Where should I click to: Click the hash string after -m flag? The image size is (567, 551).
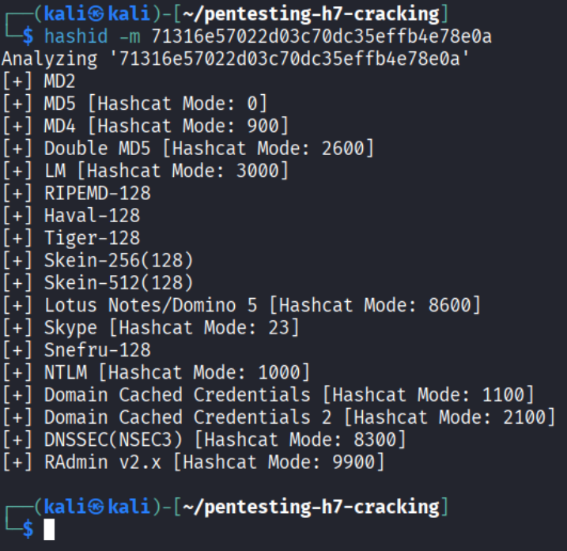[x=322, y=36]
